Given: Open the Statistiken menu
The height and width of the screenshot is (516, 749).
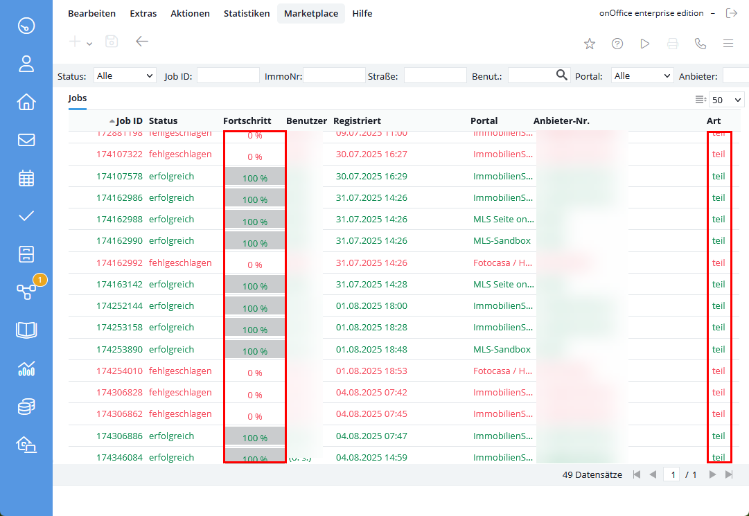Looking at the screenshot, I should (x=247, y=13).
